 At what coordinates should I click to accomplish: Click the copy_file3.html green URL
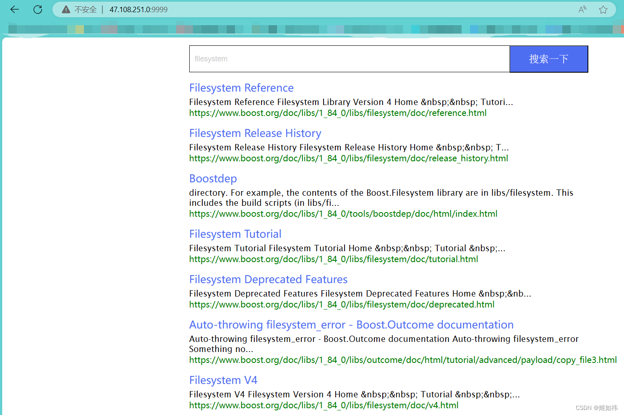(403, 360)
